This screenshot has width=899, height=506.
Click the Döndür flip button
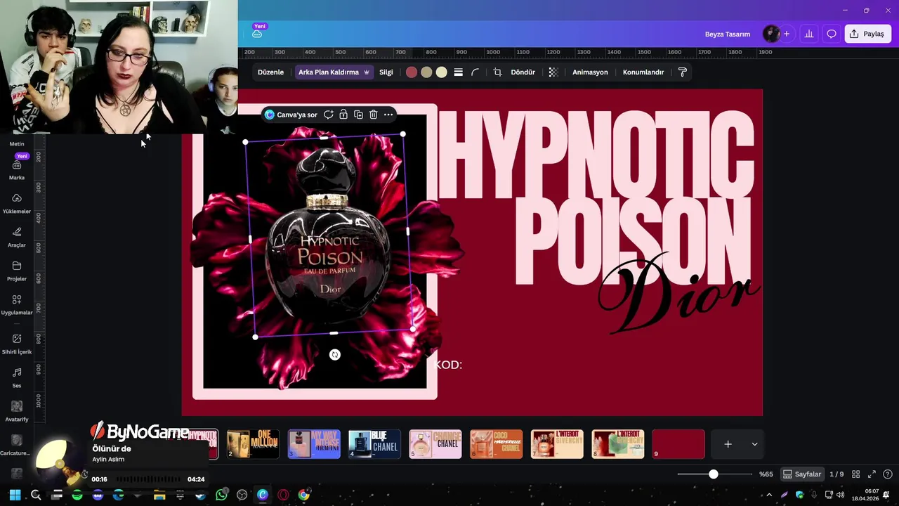(x=523, y=72)
